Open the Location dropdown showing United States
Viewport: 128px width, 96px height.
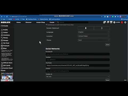(94, 36)
